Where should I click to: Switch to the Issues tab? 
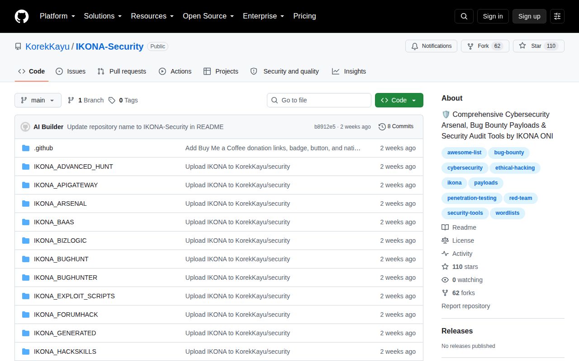71,71
